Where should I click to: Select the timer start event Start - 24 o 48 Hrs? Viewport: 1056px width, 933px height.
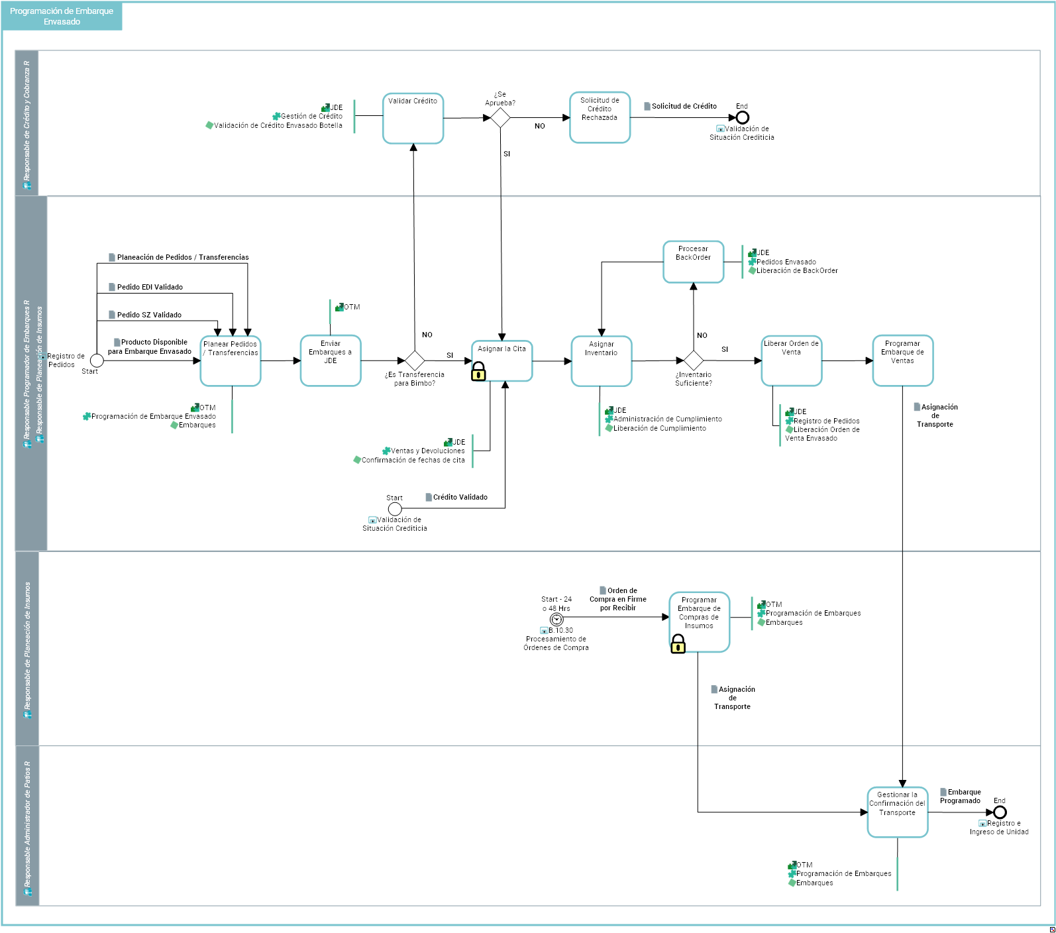[557, 620]
